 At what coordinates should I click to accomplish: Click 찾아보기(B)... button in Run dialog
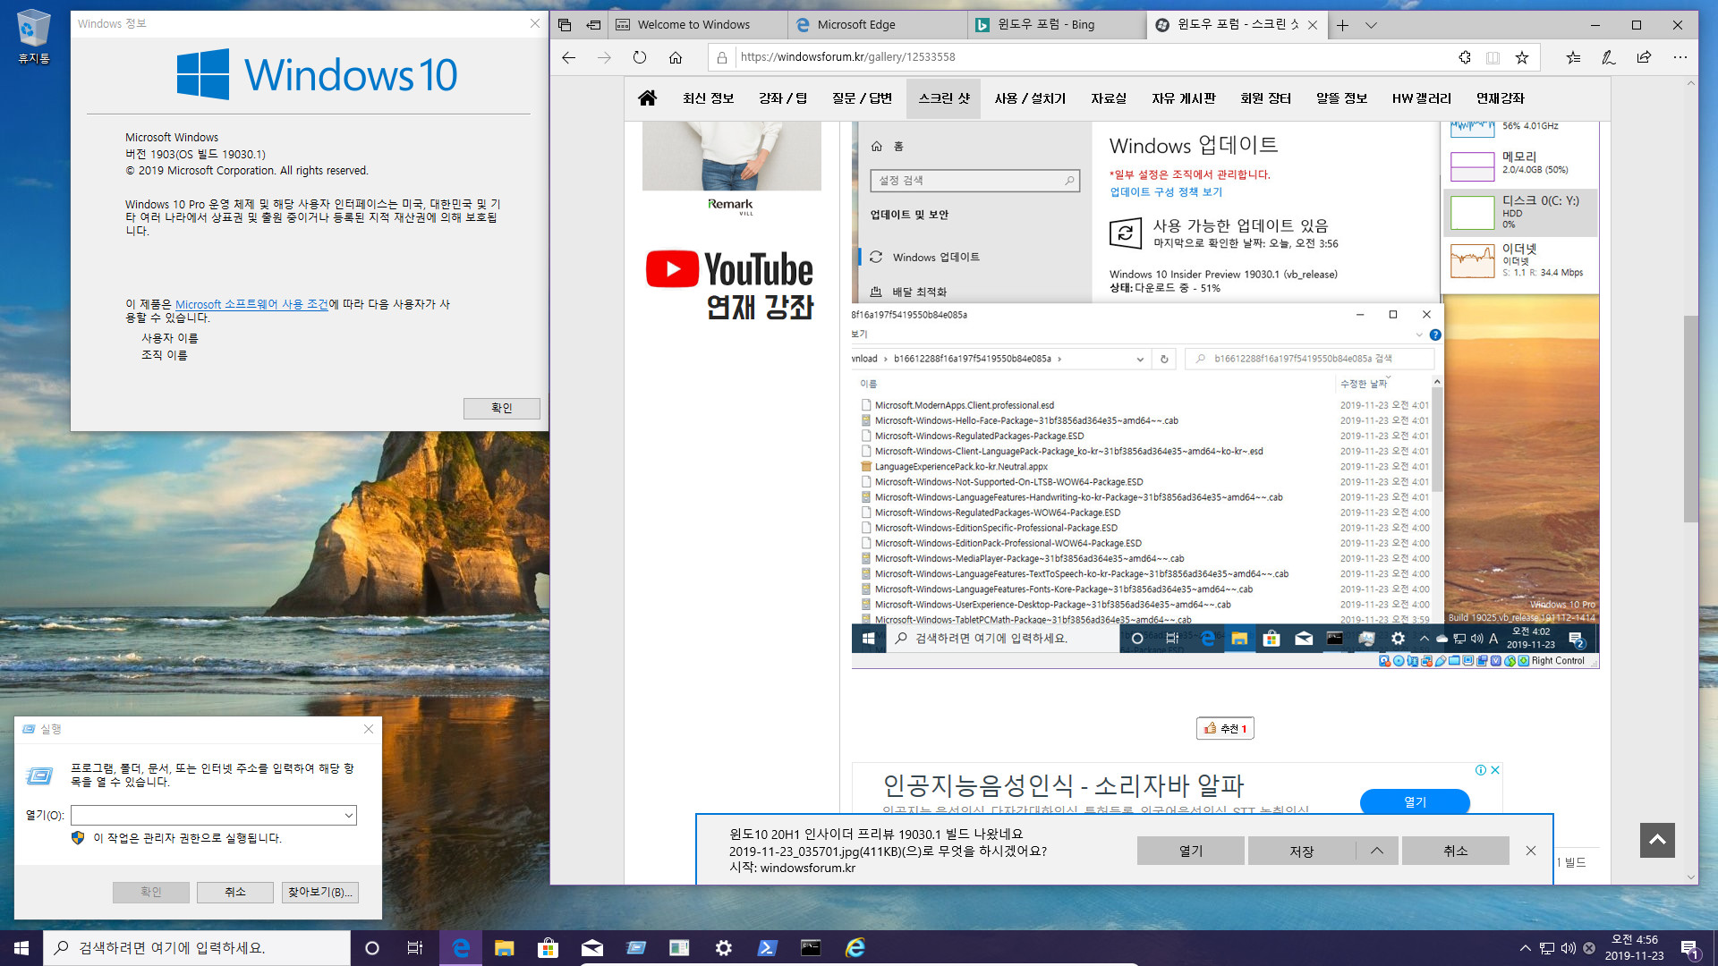pyautogui.click(x=320, y=892)
